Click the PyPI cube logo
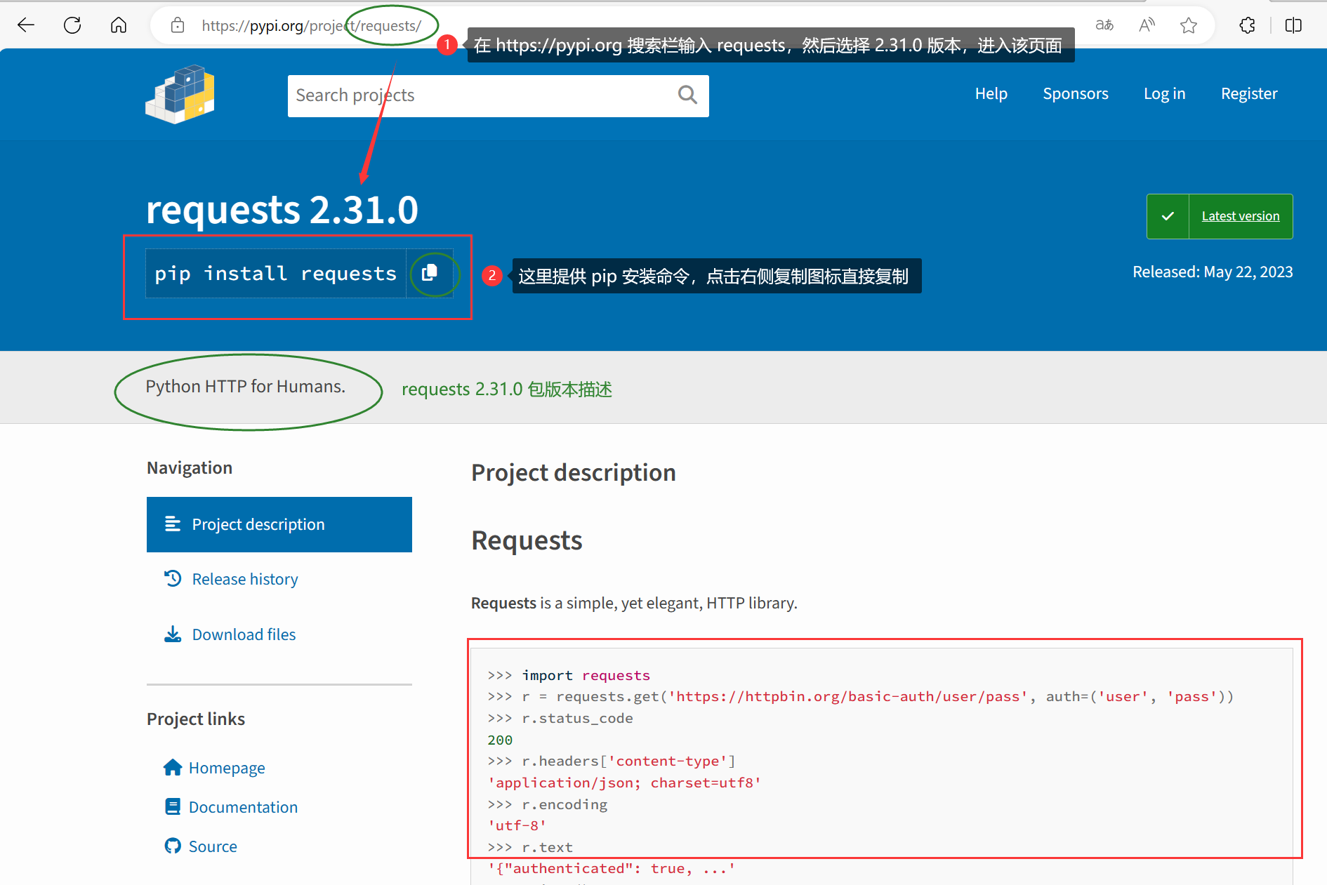Image resolution: width=1327 pixels, height=885 pixels. (x=180, y=95)
